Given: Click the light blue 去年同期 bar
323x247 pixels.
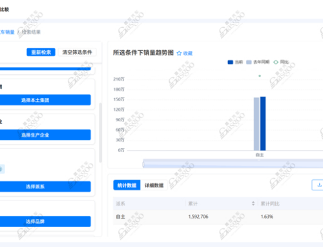Looking at the screenshot, I should (x=256, y=124).
